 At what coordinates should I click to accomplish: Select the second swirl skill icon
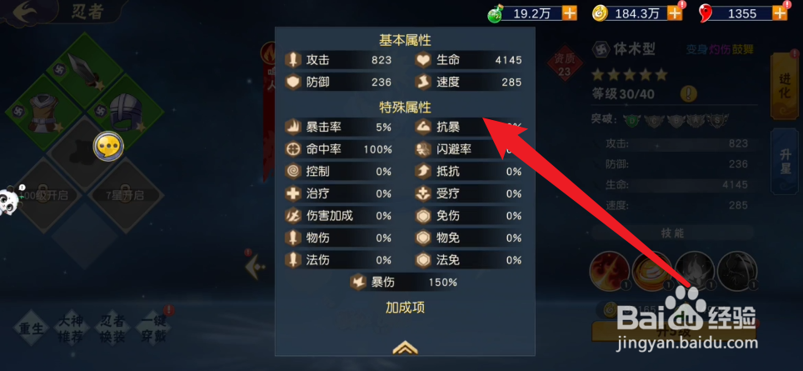coord(652,272)
